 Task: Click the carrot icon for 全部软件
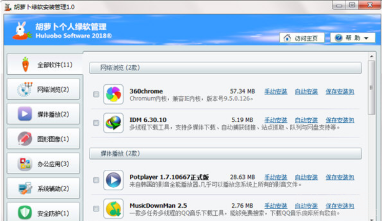point(25,64)
